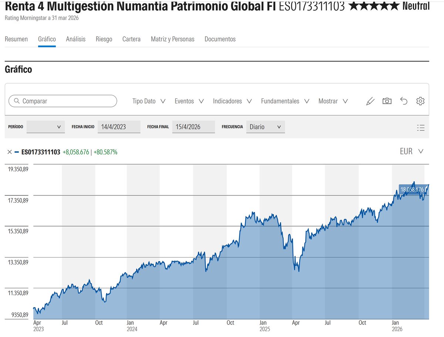444x337 pixels.
Task: Remove ES0173311103 series using the X
Action: click(x=10, y=152)
